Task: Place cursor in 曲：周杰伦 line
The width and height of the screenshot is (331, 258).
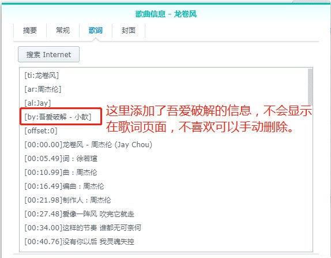Action: 61,173
